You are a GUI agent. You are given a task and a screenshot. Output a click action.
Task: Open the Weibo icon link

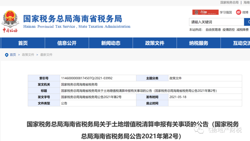coord(239,12)
